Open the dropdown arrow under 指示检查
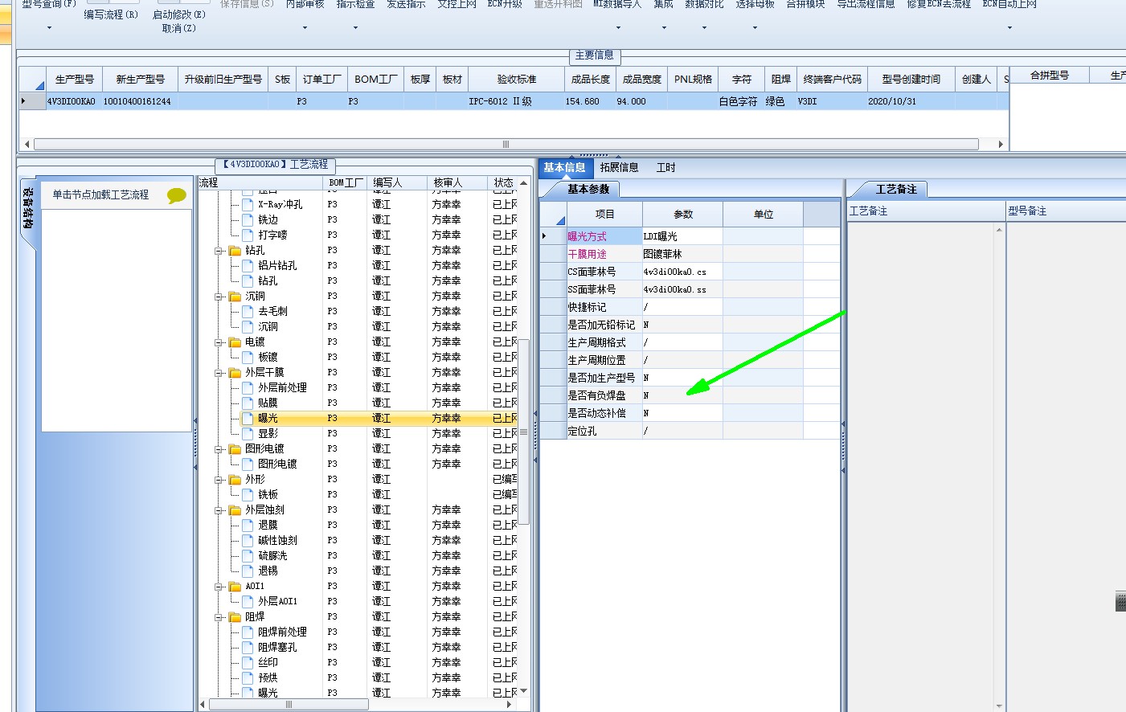The image size is (1126, 712). (355, 28)
